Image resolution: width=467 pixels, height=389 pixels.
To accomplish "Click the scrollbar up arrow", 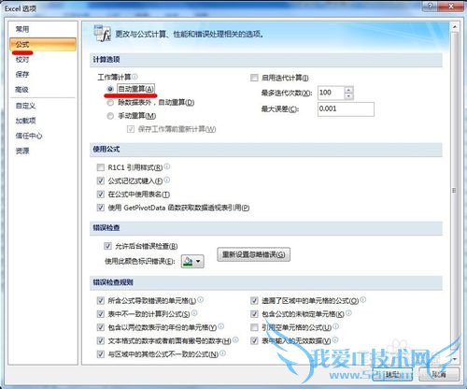I will (454, 27).
